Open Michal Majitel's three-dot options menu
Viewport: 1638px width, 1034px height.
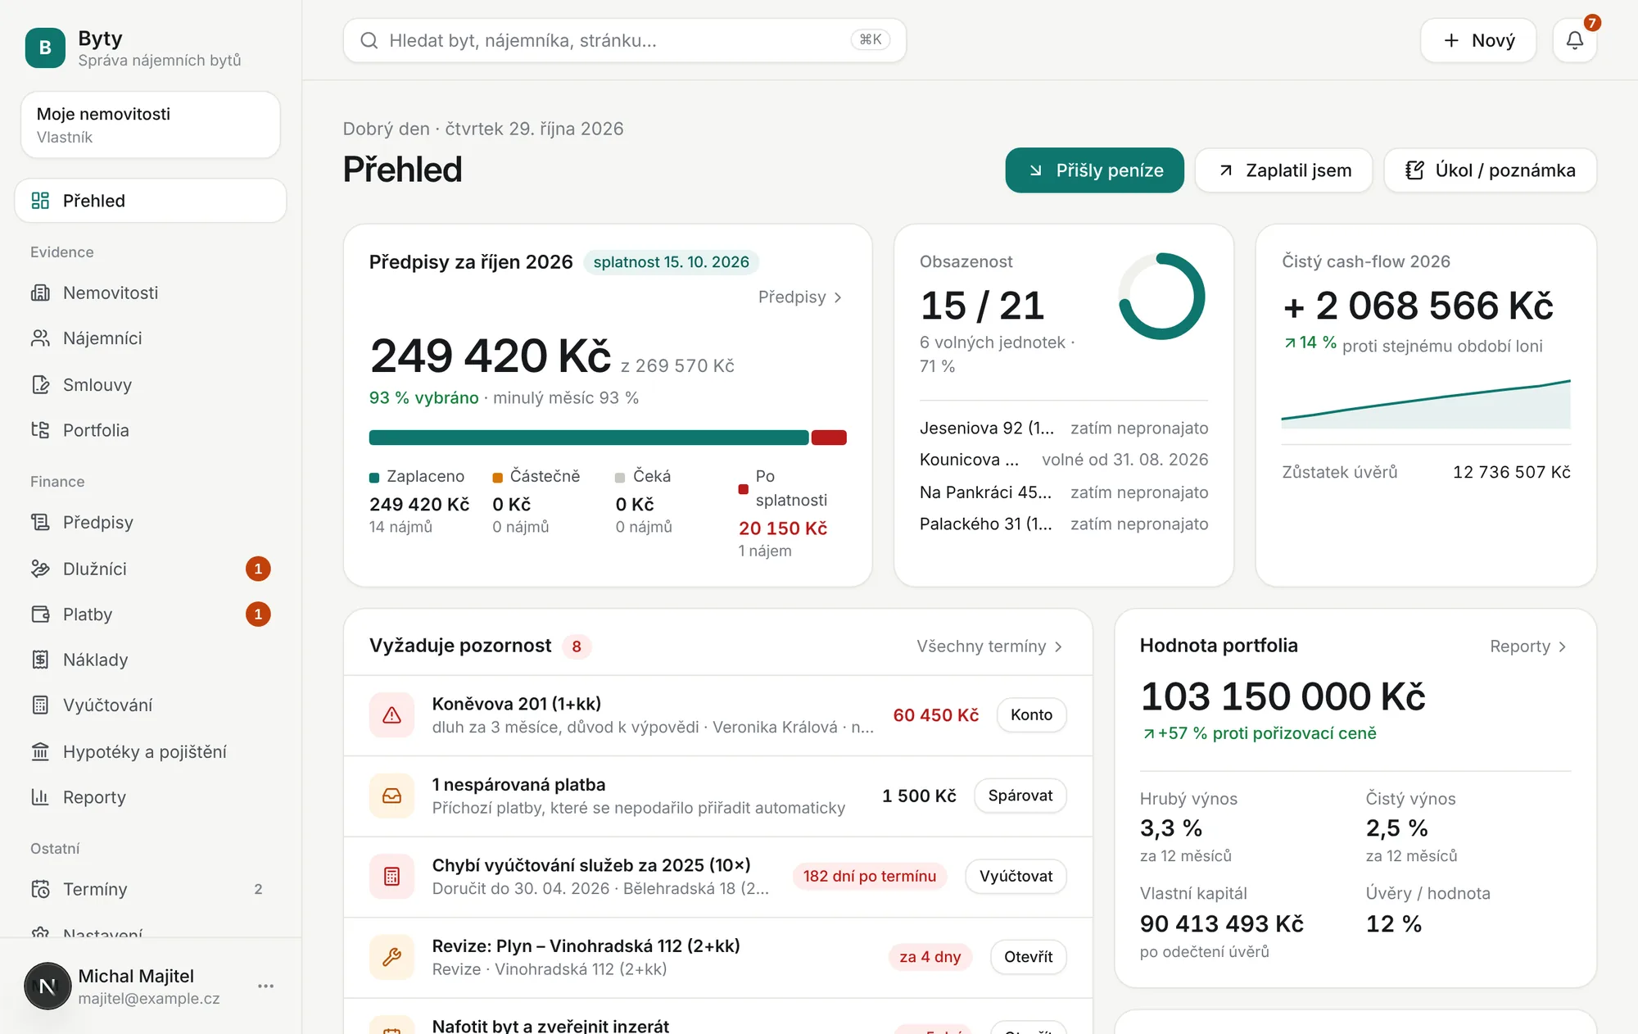coord(265,986)
